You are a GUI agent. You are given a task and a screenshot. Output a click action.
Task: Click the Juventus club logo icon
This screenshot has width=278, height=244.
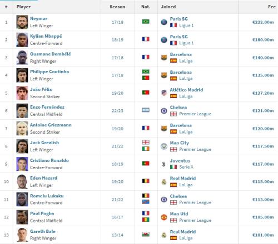[164, 164]
